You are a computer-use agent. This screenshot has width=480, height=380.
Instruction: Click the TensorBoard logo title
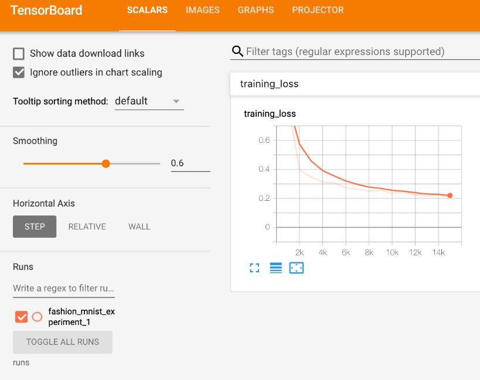46,10
